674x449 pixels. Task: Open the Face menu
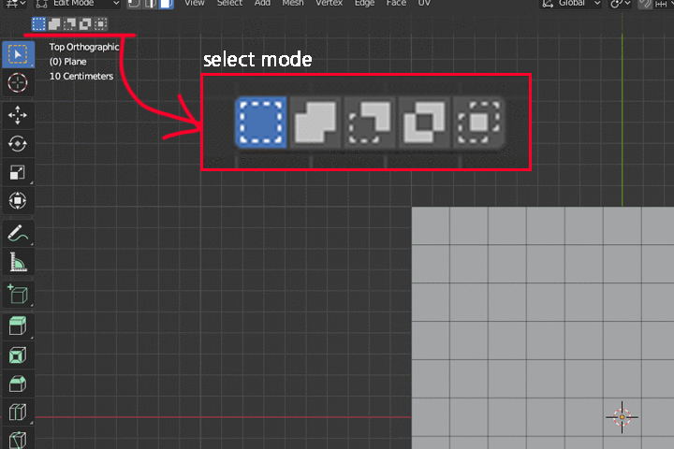click(396, 3)
